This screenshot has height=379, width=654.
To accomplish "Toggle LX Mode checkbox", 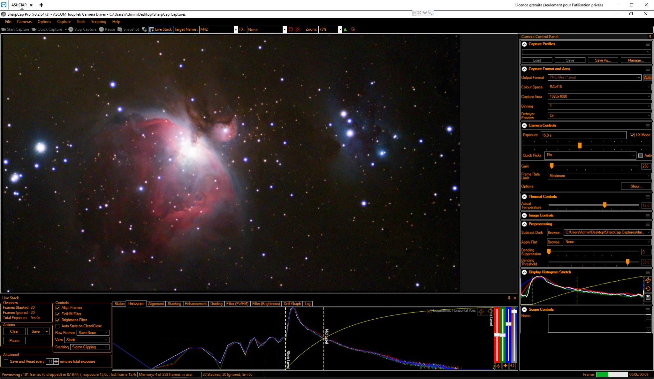I will pyautogui.click(x=632, y=135).
